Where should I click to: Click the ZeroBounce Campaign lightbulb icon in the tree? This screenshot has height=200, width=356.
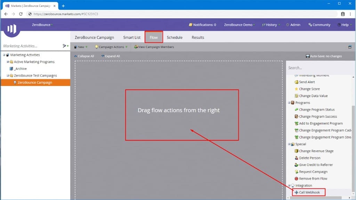coord(15,82)
